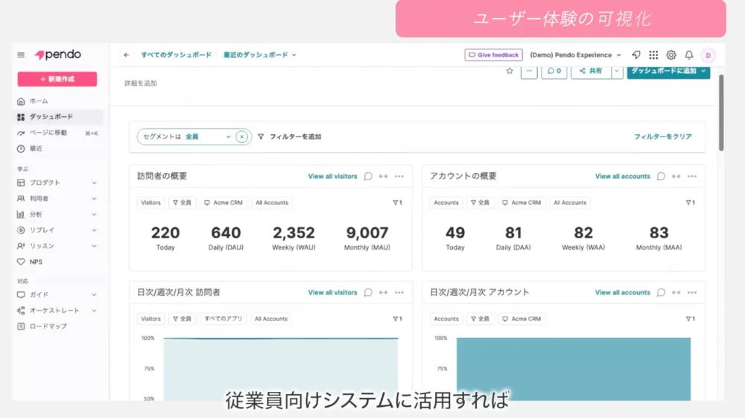Viewport: 745px width, 418px height.
Task: Click filter count icon in アカウントの概要 widget
Action: coord(691,203)
